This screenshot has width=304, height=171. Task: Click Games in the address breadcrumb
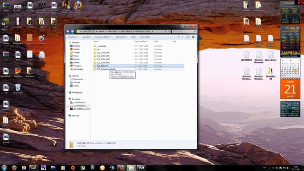click(101, 31)
